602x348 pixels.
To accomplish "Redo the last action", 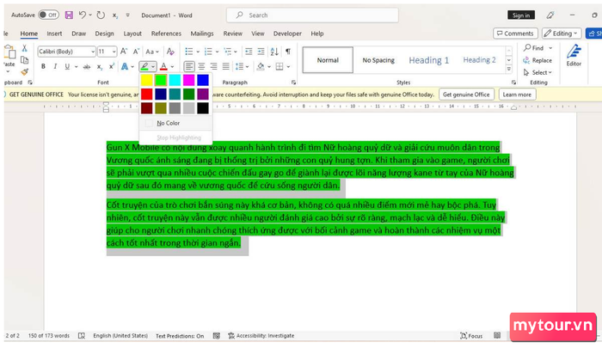I will point(101,15).
